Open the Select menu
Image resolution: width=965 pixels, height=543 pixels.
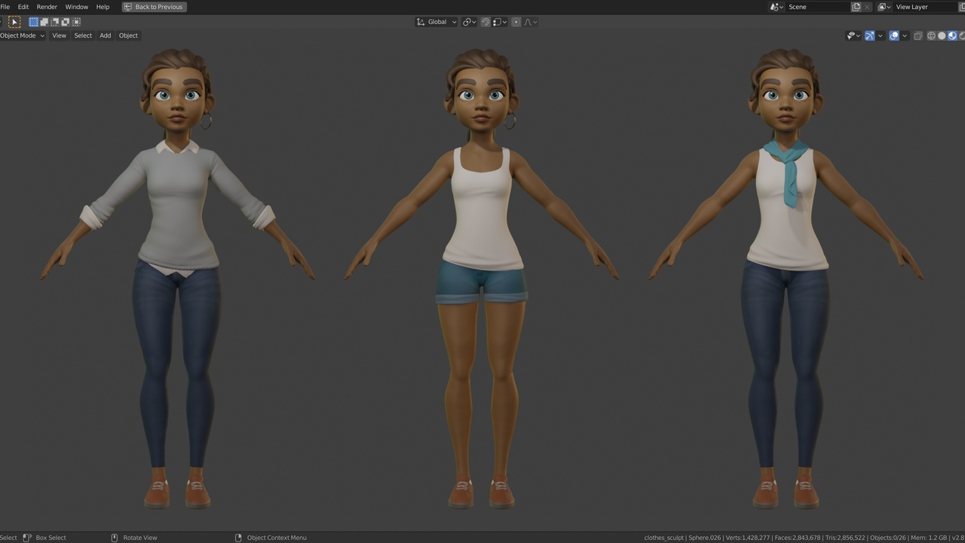point(82,35)
